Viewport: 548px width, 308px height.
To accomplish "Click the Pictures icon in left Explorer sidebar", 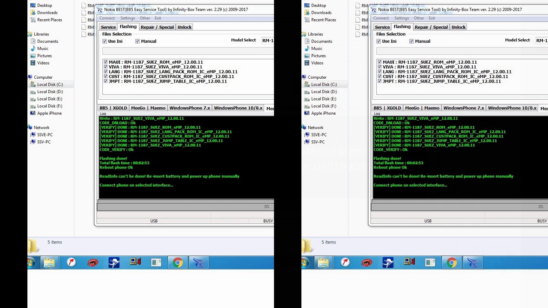I will click(x=33, y=56).
